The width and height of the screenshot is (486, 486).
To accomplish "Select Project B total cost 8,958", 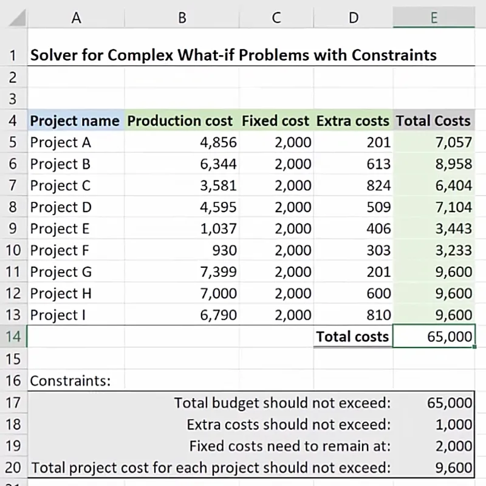I will tap(453, 164).
